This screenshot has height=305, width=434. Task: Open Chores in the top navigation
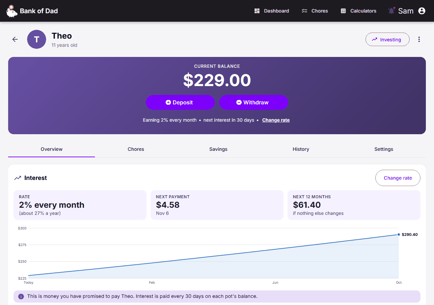coord(315,11)
